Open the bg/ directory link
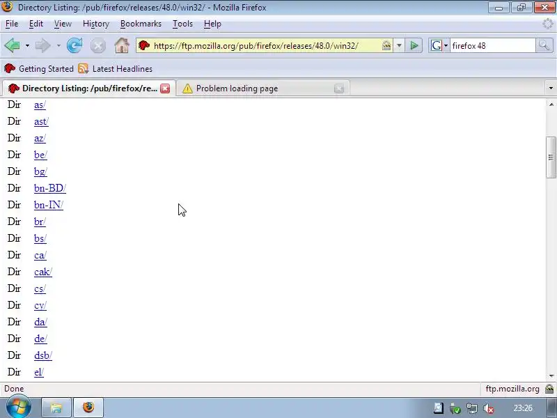The height and width of the screenshot is (418, 557). coord(40,171)
